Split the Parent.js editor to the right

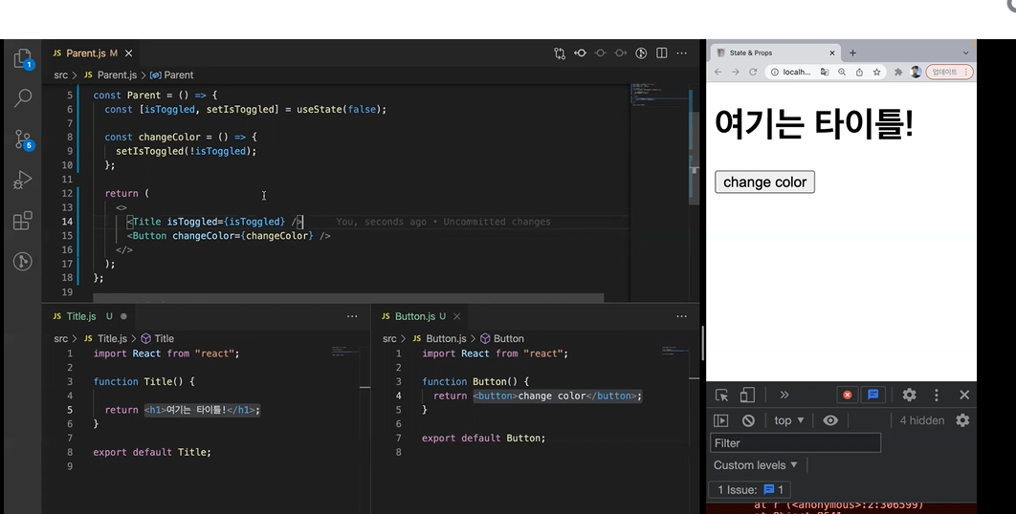[662, 54]
